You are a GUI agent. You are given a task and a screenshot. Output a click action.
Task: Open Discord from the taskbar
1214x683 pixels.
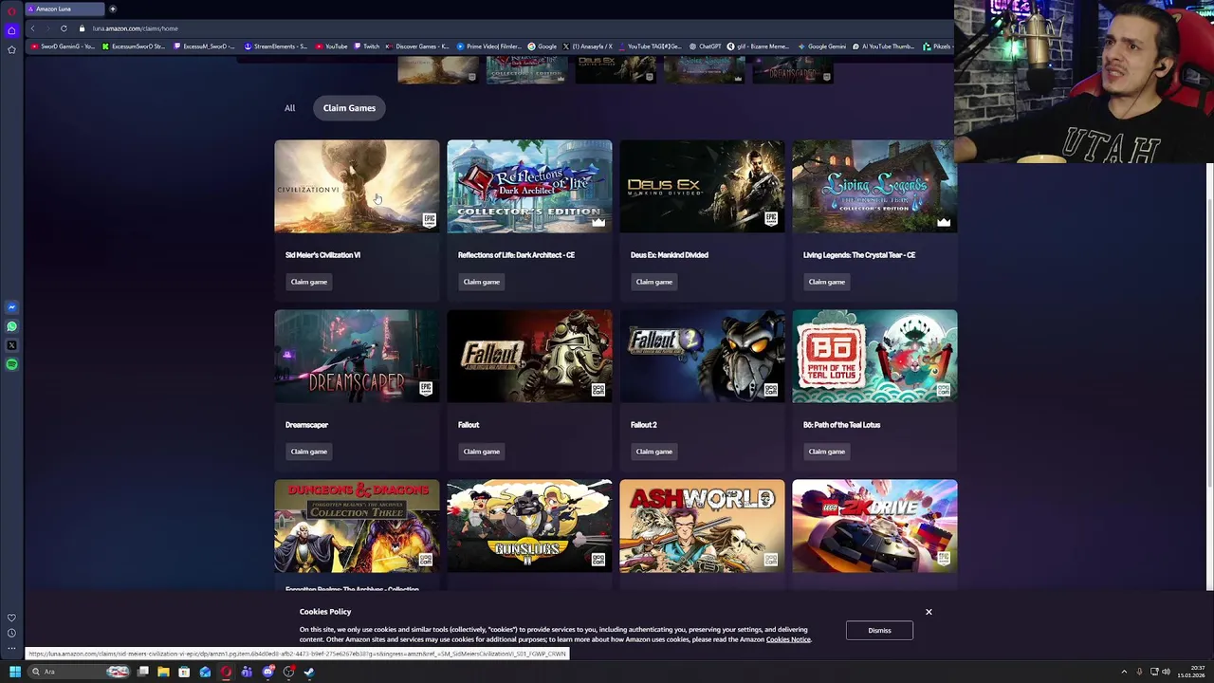coord(267,672)
